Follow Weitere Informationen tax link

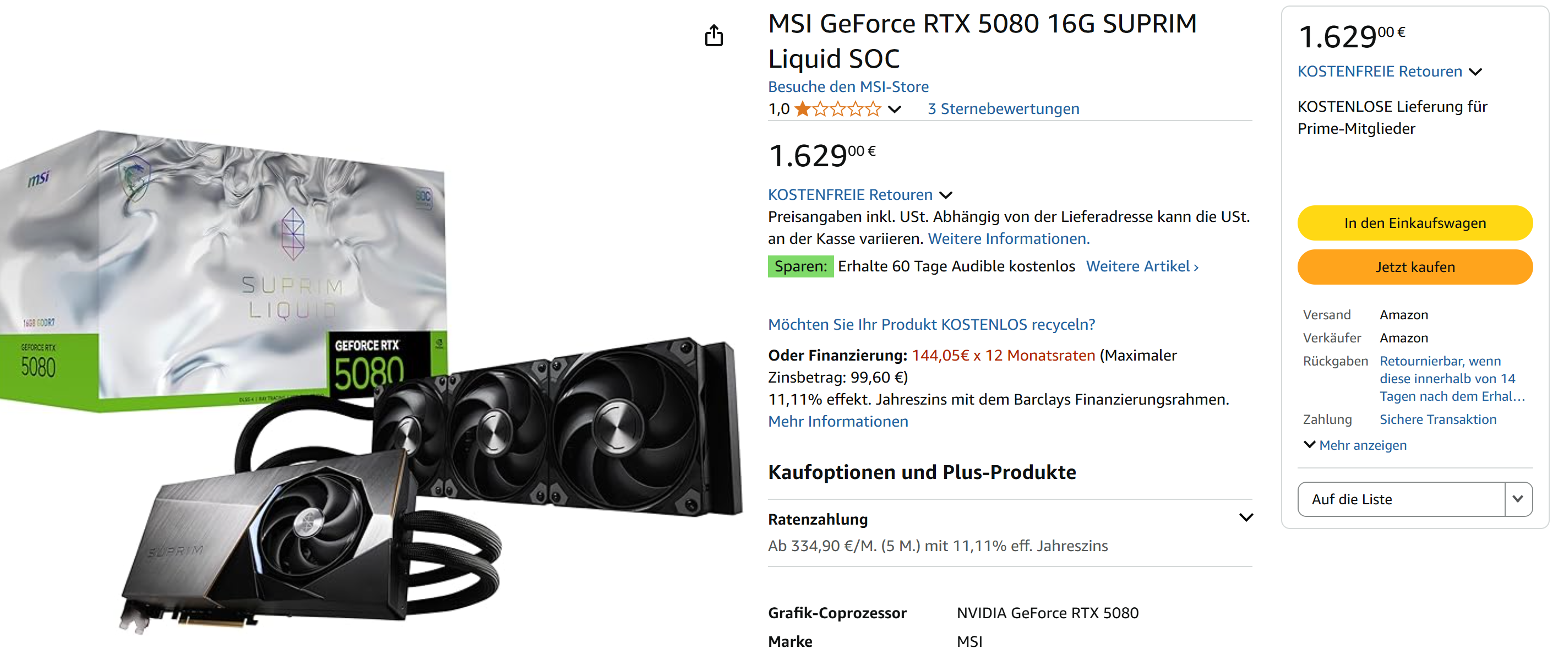[x=1009, y=239]
